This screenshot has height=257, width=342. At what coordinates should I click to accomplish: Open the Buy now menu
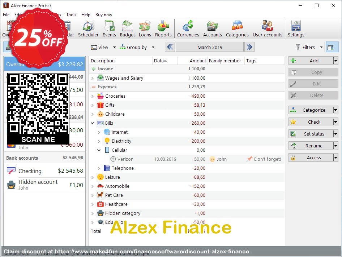[x=104, y=14]
